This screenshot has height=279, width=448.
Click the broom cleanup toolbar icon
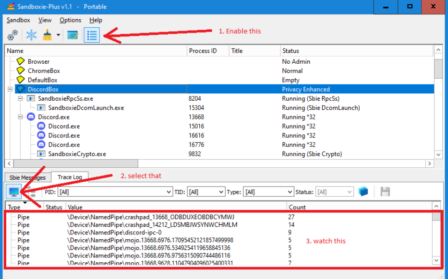click(x=48, y=35)
